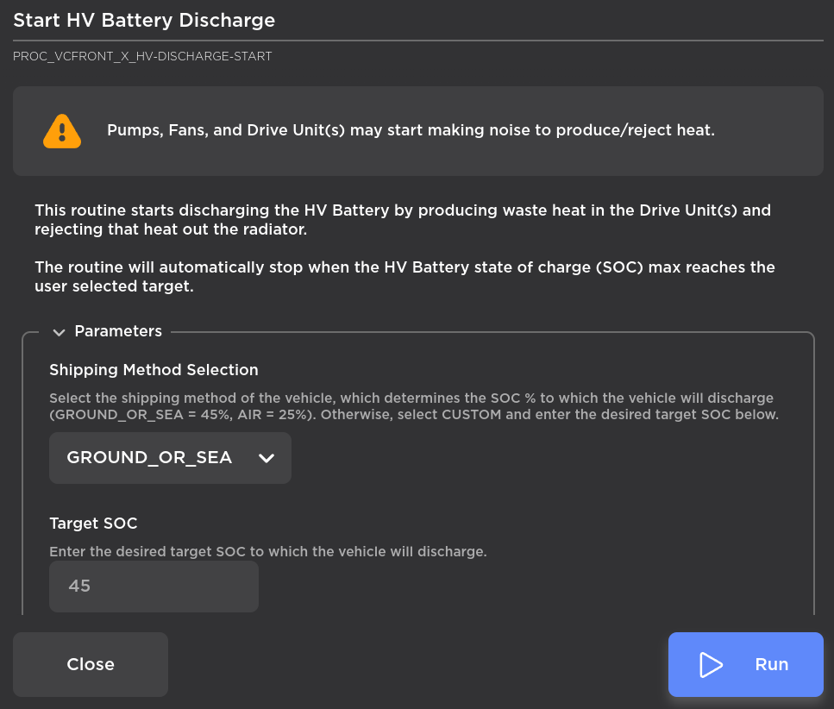Click the orange warning triangle icon
The image size is (834, 709).
pos(62,131)
